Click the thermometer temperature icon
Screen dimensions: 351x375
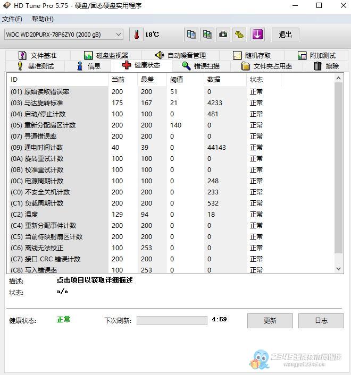[x=137, y=35]
